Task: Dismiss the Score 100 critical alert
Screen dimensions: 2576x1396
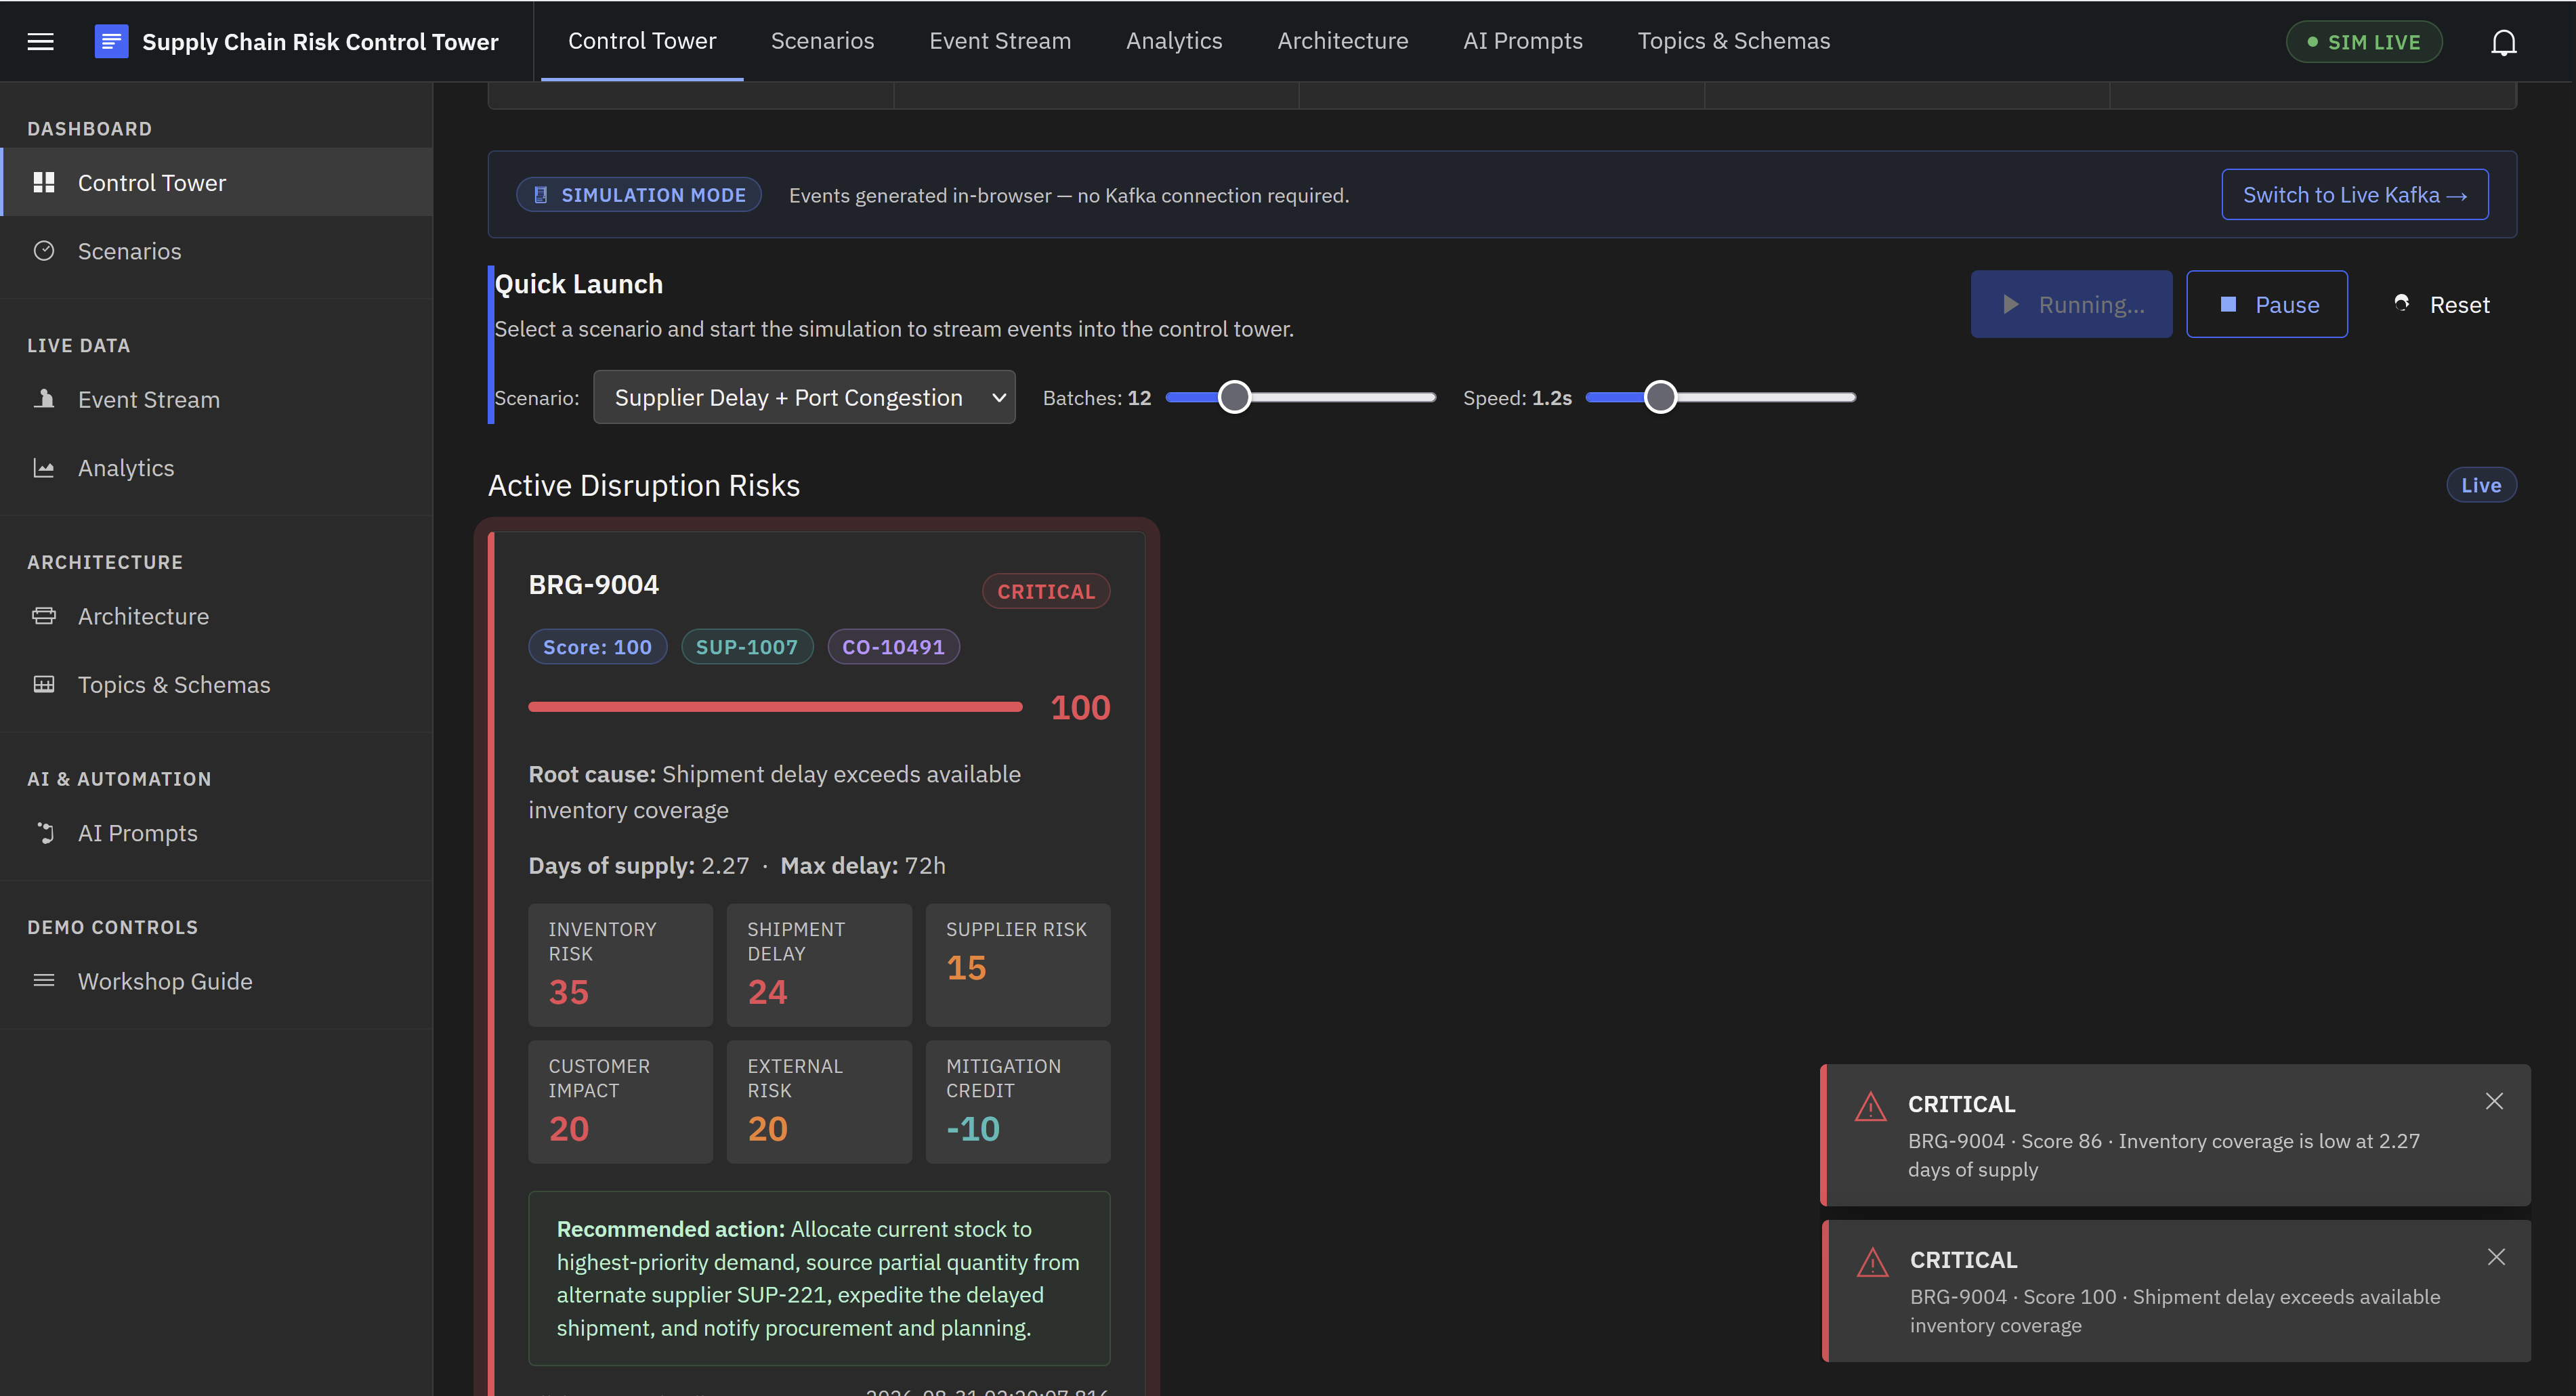Action: tap(2496, 1257)
